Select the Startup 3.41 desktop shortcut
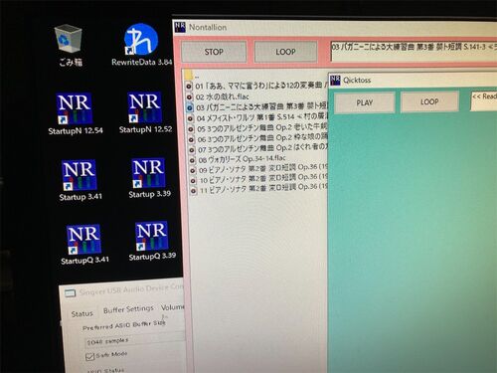This screenshot has height=373, width=497. (80, 180)
